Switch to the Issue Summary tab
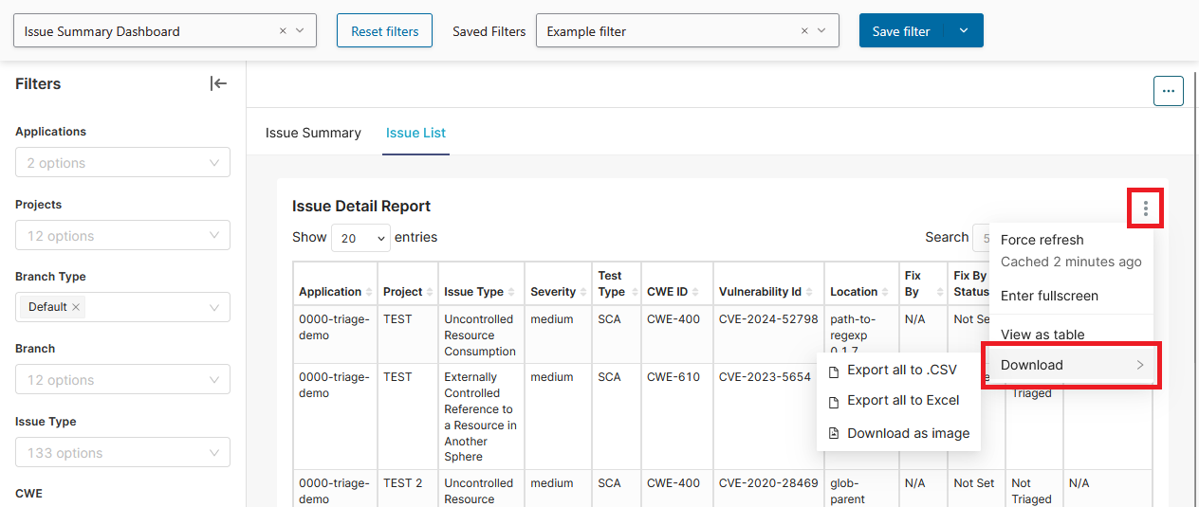 pos(313,133)
